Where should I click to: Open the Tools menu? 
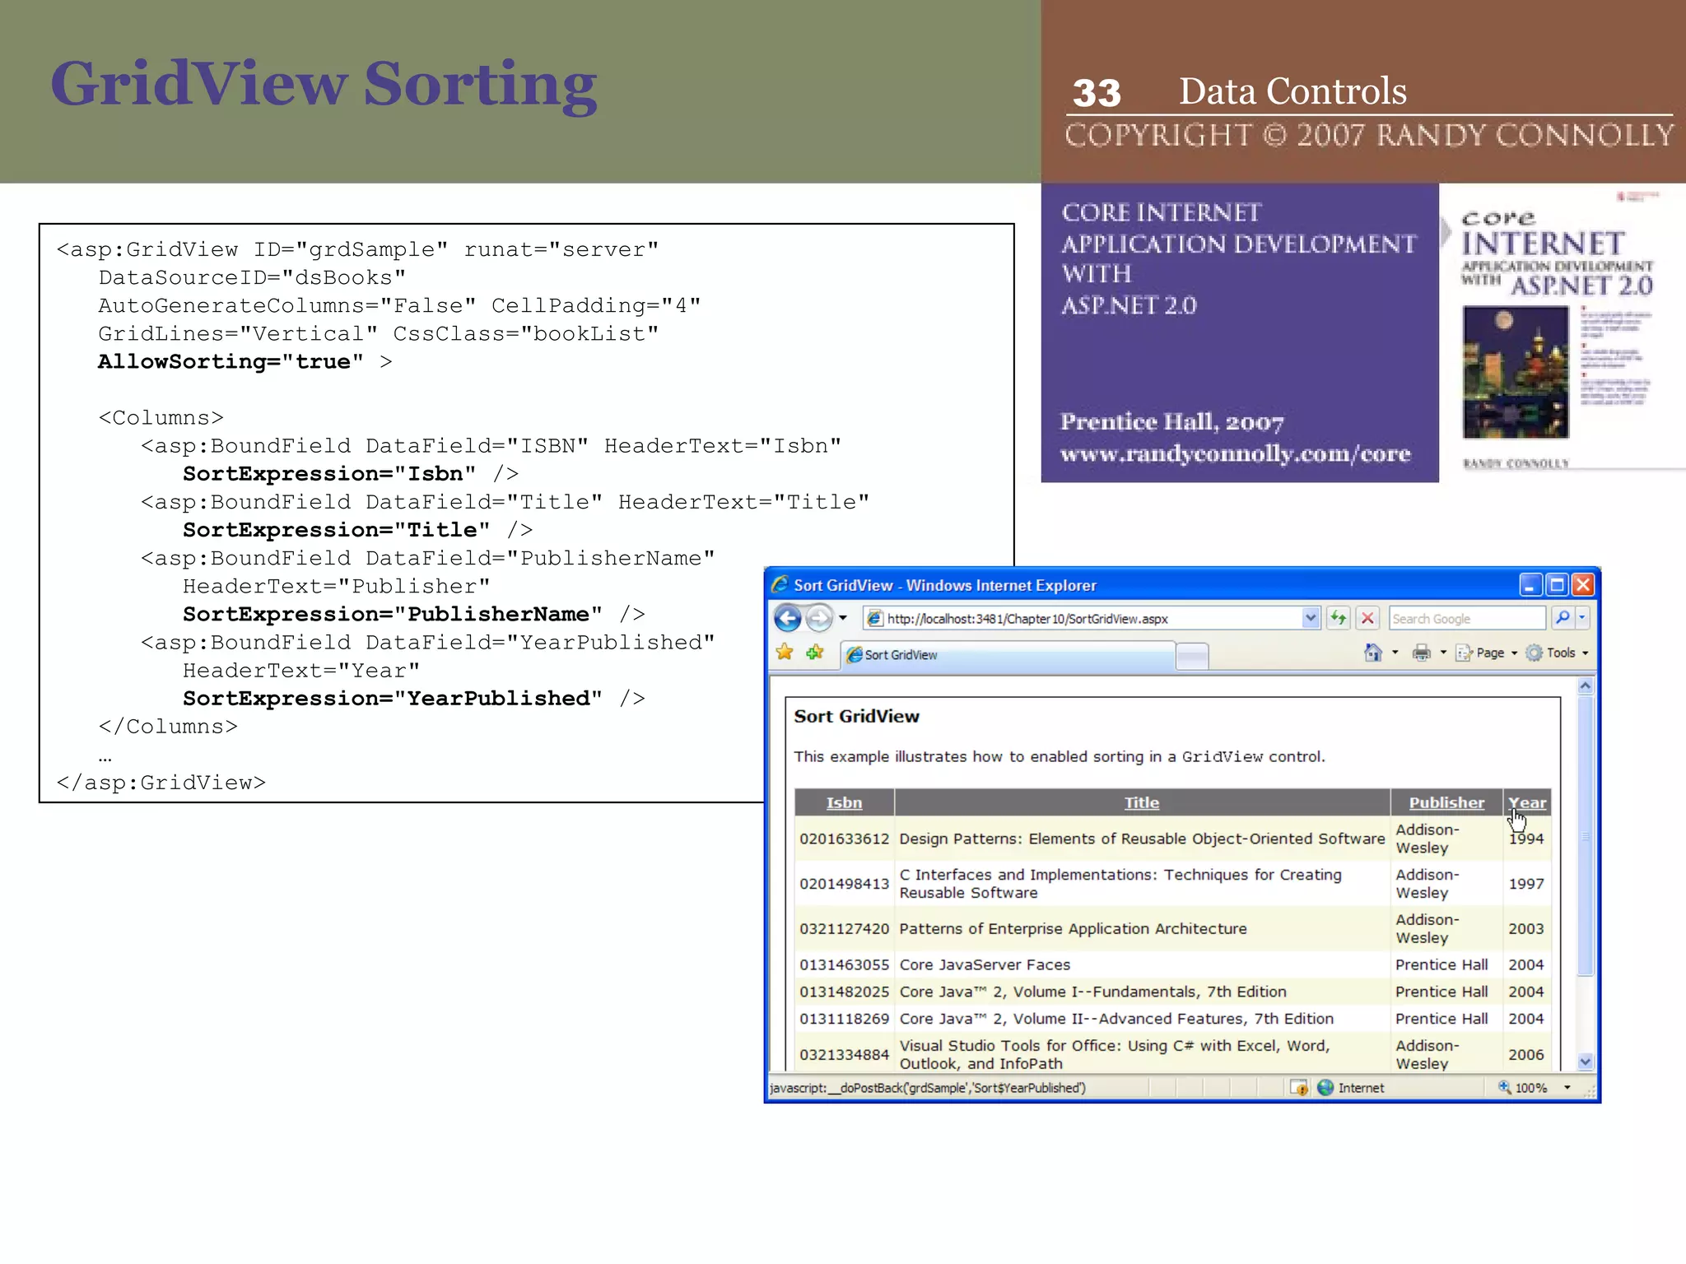tap(1557, 653)
